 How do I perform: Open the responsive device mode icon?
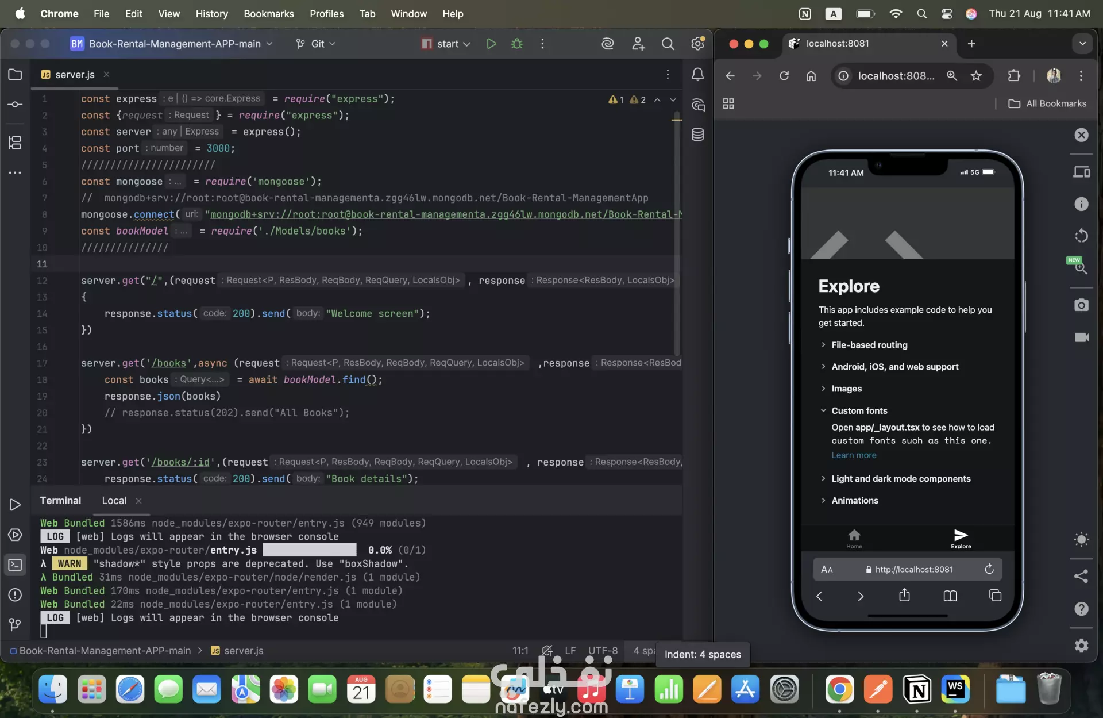[1081, 172]
